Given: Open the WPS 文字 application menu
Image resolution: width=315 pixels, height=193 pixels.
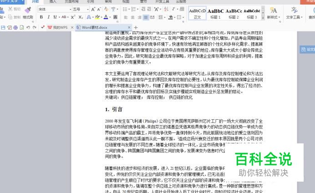Looking at the screenshot, I should (12, 2).
